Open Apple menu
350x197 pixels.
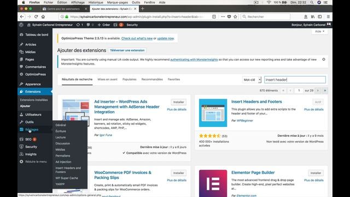[x=24, y=2]
